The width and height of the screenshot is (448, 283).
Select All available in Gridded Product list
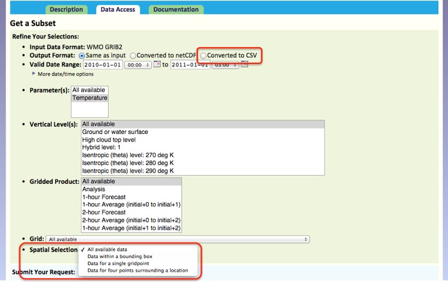[x=132, y=181]
